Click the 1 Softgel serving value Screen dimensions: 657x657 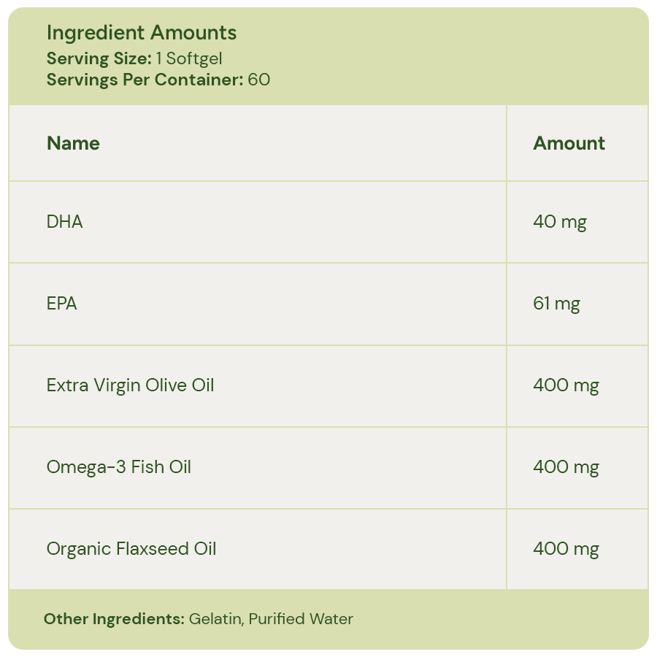click(188, 59)
